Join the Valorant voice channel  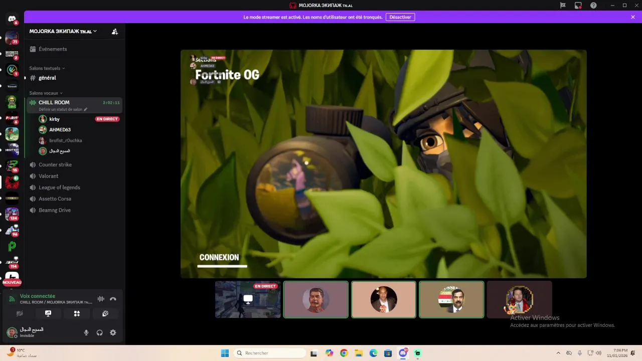point(74,176)
